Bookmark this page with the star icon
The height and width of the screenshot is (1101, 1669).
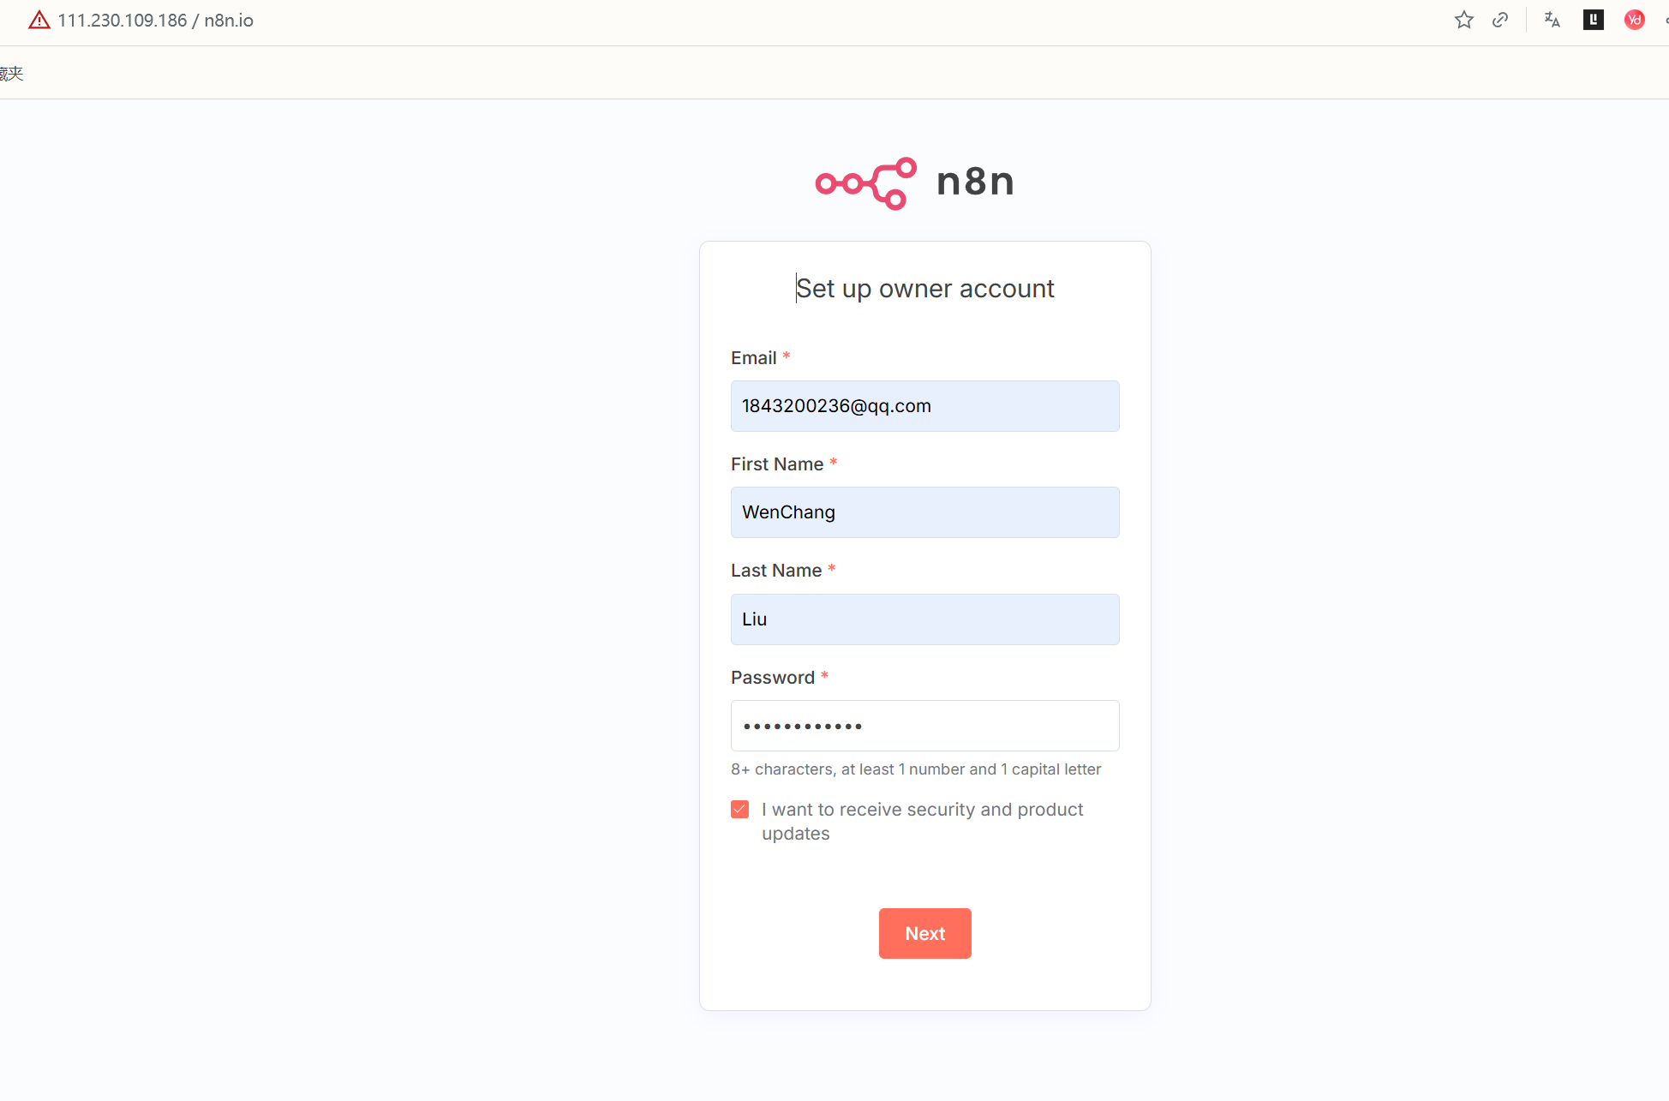pyautogui.click(x=1463, y=20)
